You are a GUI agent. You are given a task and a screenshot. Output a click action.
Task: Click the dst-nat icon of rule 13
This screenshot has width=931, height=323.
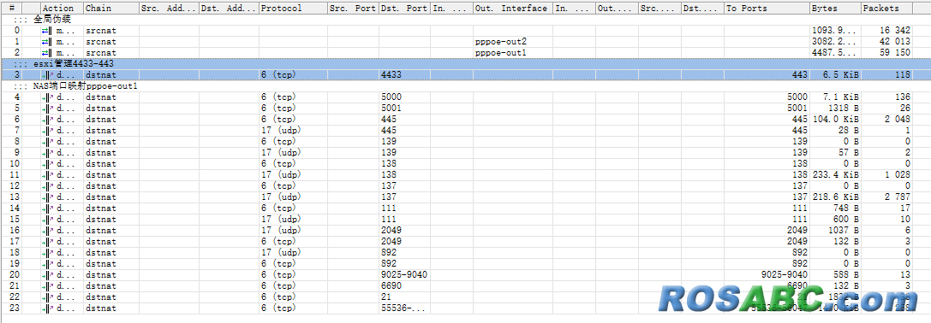(47, 197)
